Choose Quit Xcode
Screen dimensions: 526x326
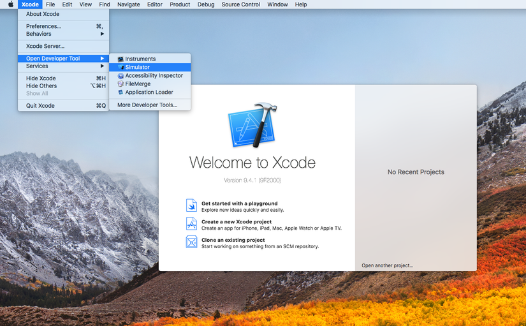pyautogui.click(x=63, y=106)
